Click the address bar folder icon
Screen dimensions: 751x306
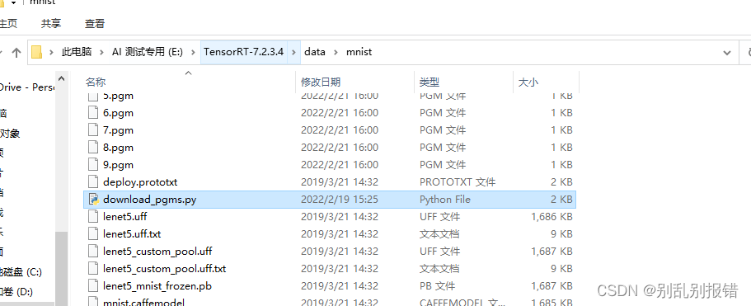click(x=37, y=52)
